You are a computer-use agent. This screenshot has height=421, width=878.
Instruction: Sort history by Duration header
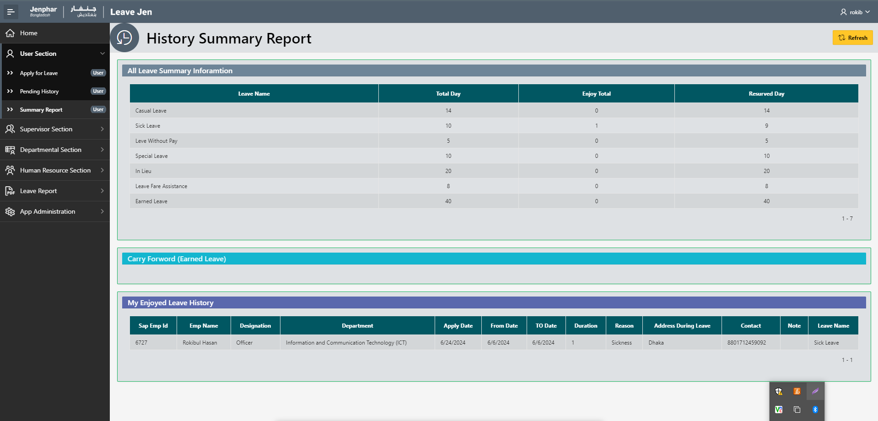(x=586, y=326)
